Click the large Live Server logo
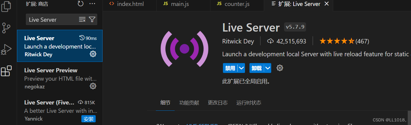 [184, 49]
